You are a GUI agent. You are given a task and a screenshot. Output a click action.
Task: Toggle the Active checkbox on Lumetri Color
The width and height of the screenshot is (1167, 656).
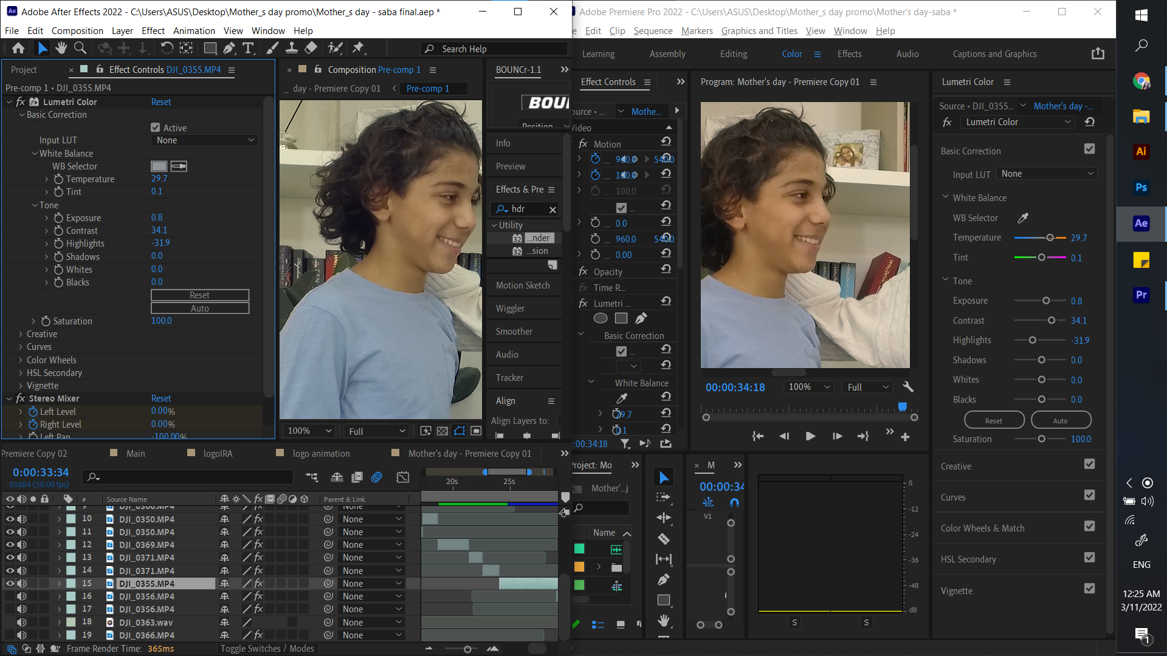pos(156,127)
